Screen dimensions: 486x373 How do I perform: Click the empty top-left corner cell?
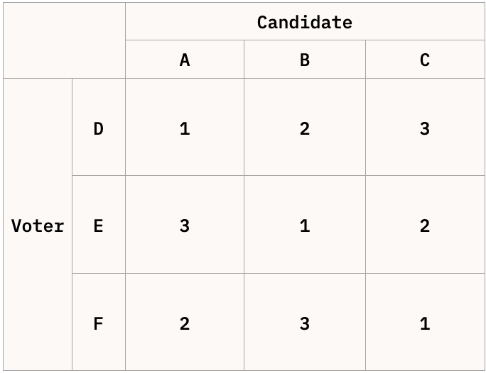(x=64, y=40)
